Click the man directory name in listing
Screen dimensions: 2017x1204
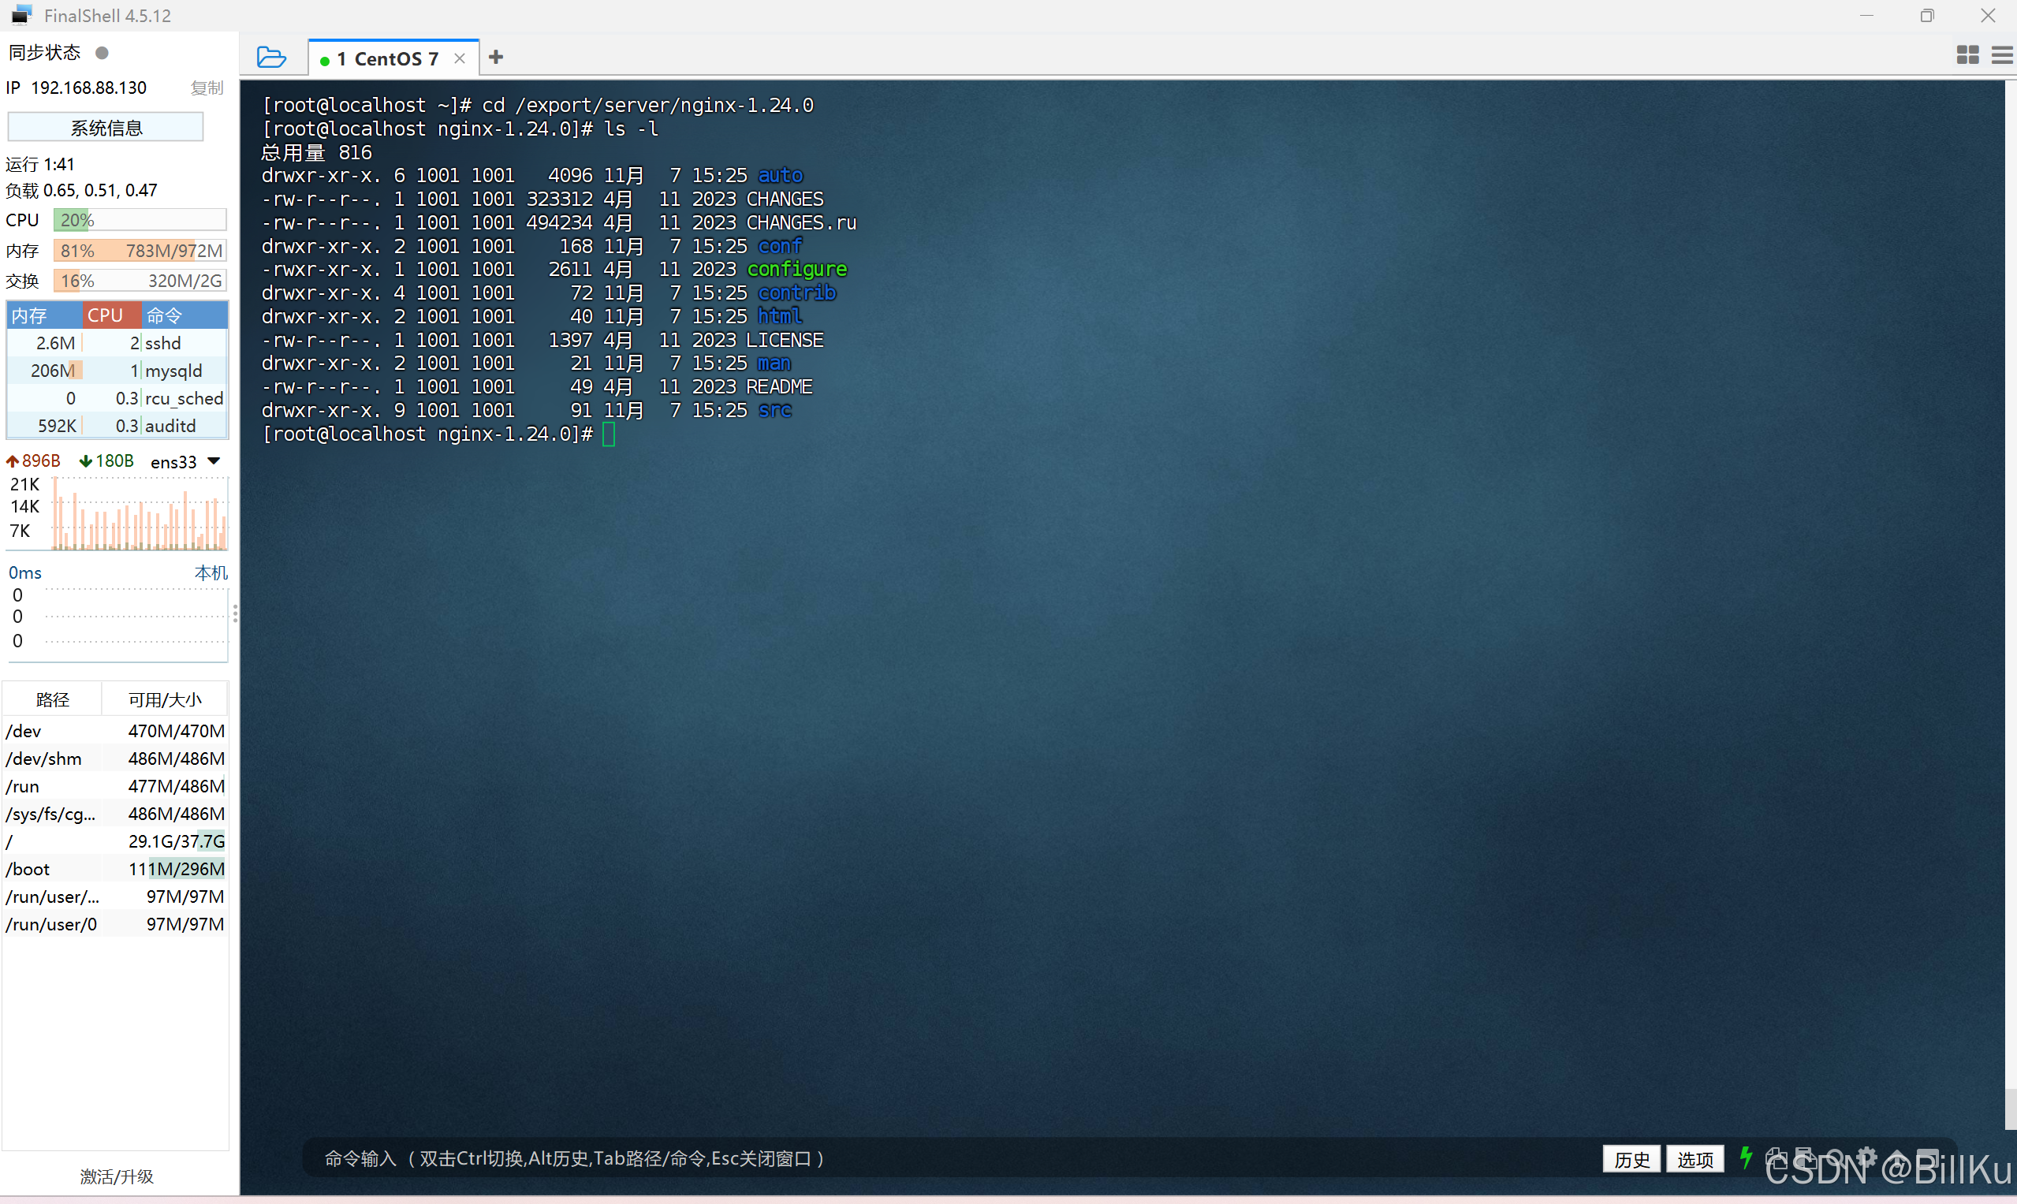[775, 363]
